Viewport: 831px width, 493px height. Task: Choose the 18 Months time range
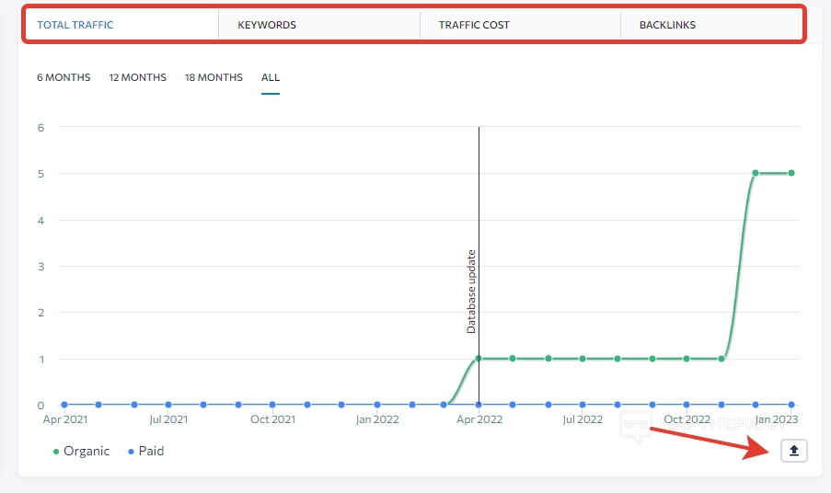(x=214, y=77)
